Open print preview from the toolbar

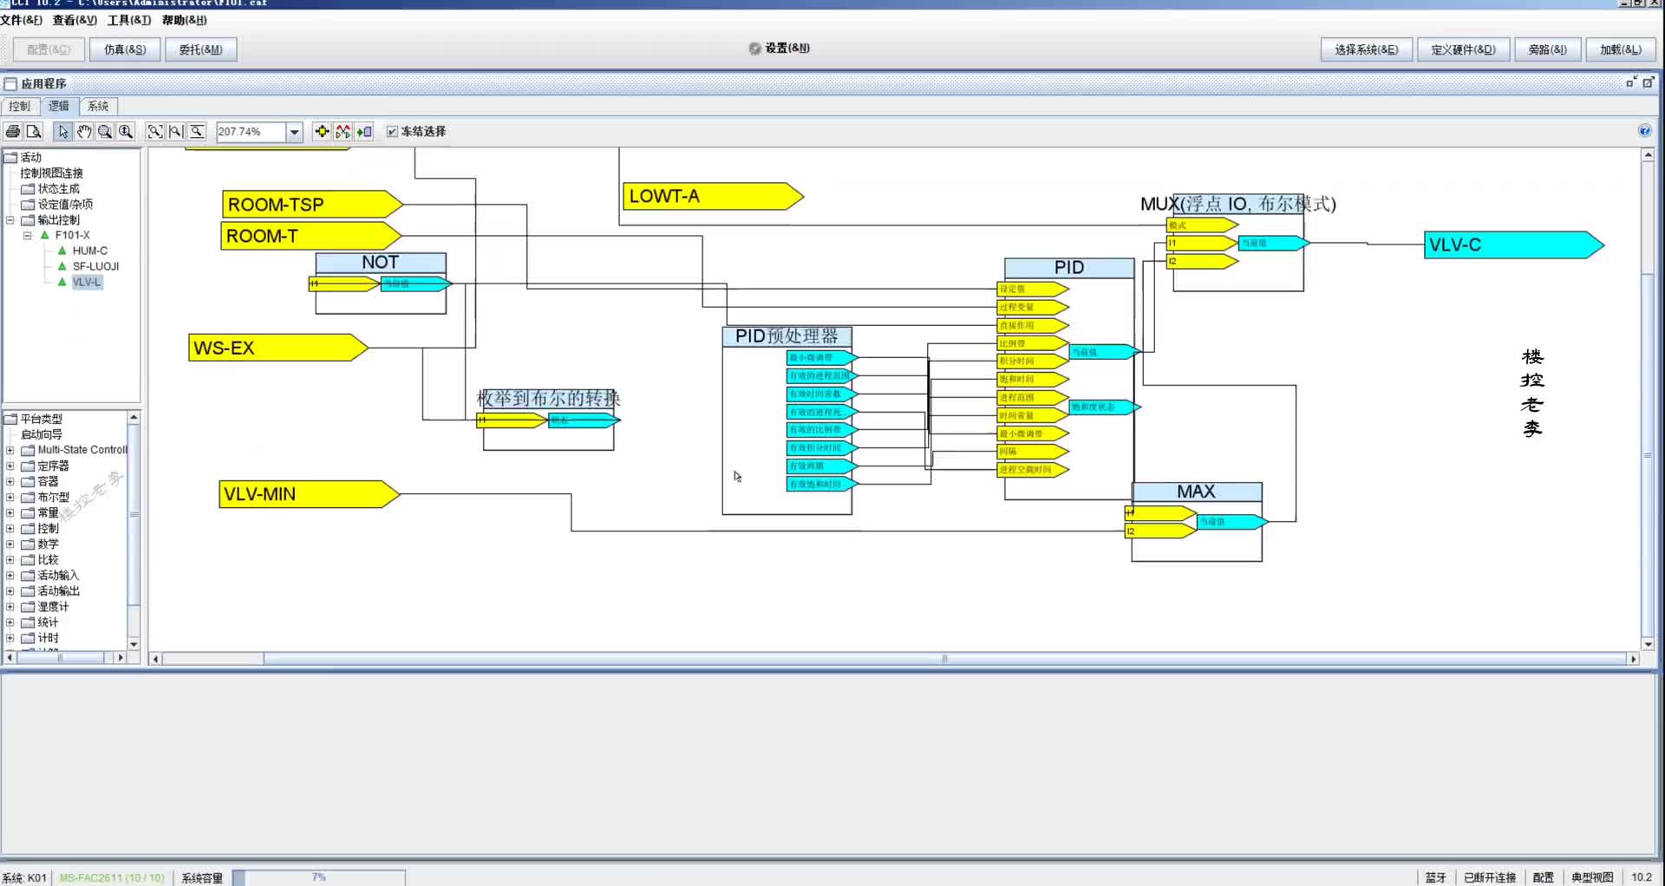[x=34, y=132]
